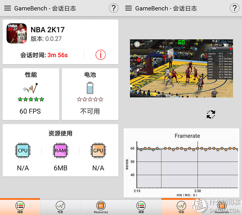Switch to 摘要 tab in left screen
Screen dimensions: 242x215
point(20,207)
